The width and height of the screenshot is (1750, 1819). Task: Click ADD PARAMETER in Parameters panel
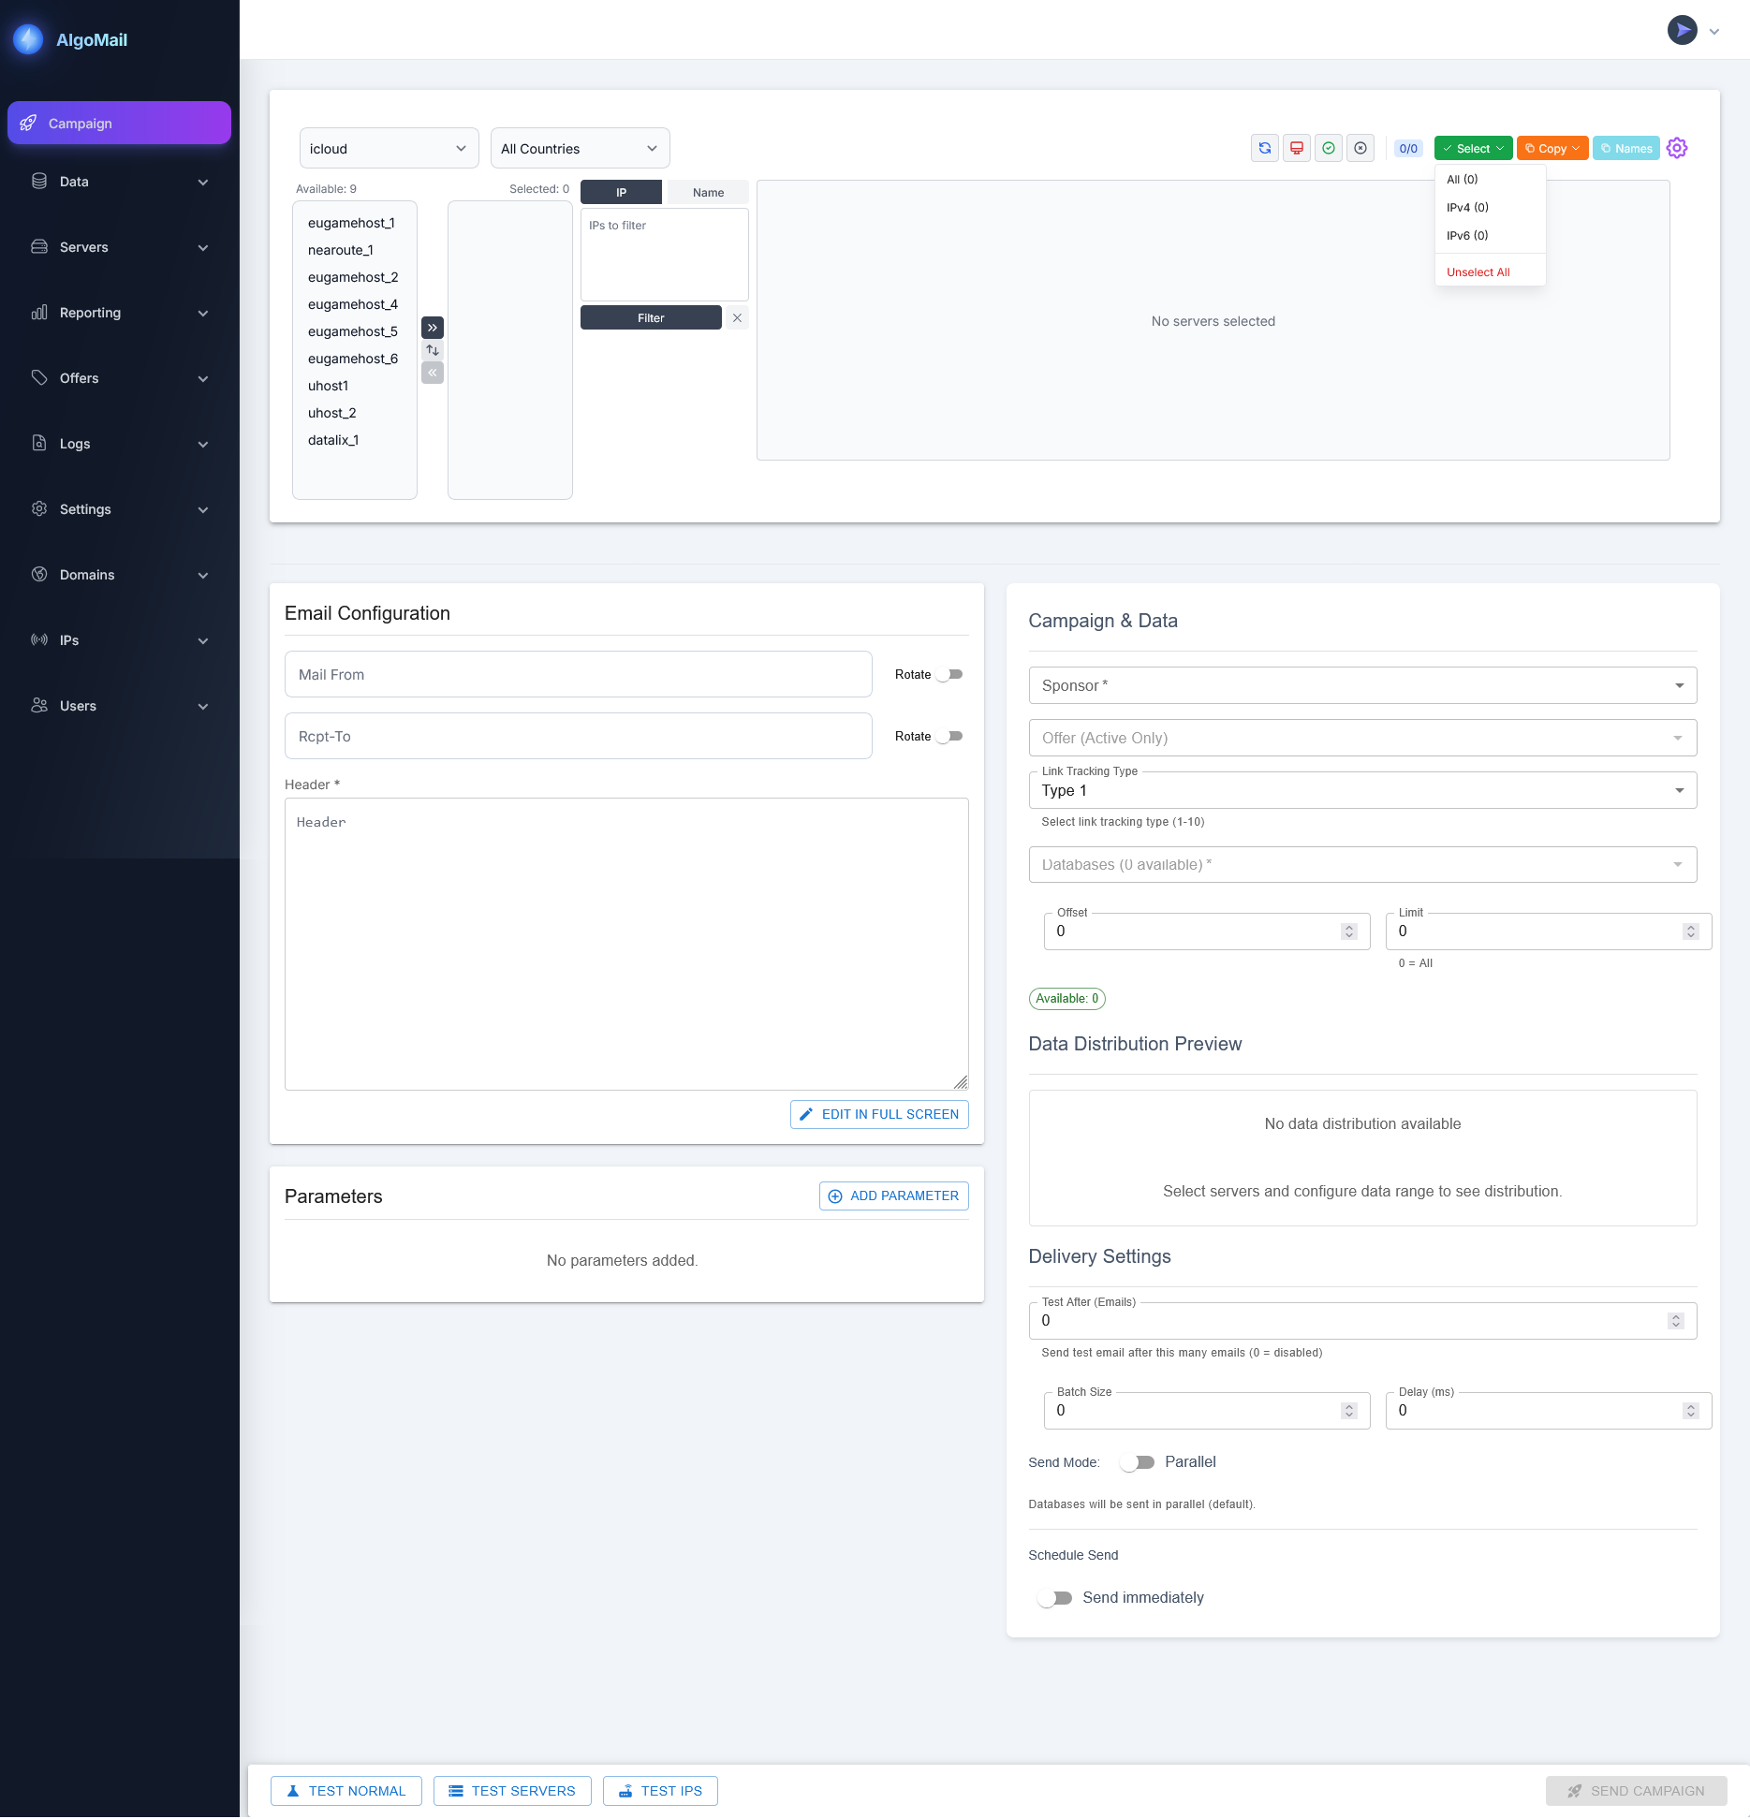click(893, 1196)
